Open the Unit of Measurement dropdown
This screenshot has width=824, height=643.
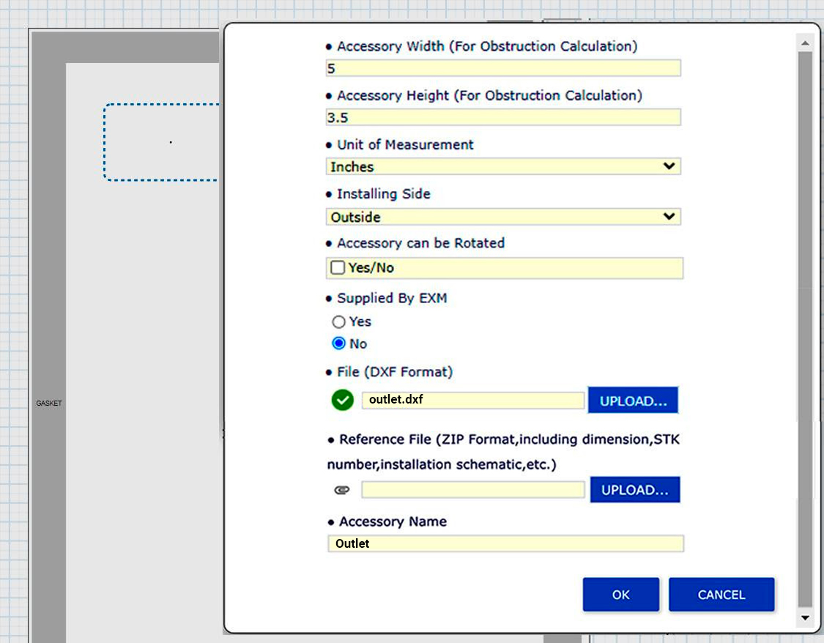(503, 167)
